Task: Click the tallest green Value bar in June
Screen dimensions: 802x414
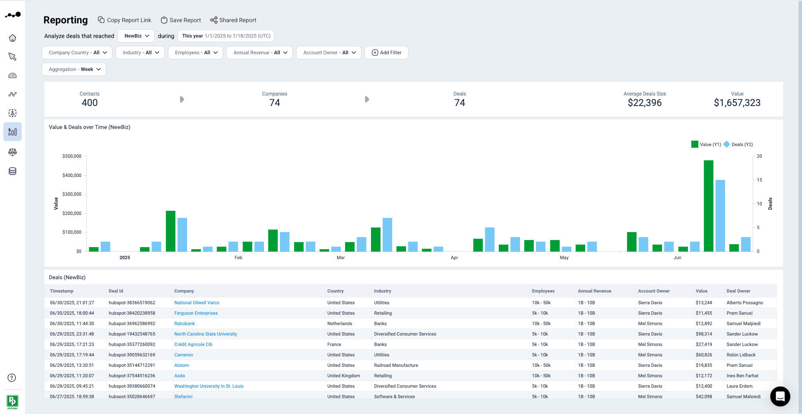Action: (x=708, y=206)
